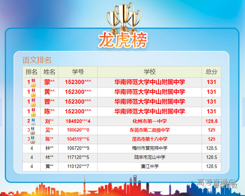The height and width of the screenshot is (196, 245).
Task: Select the 排名 column header
Action: click(x=31, y=72)
